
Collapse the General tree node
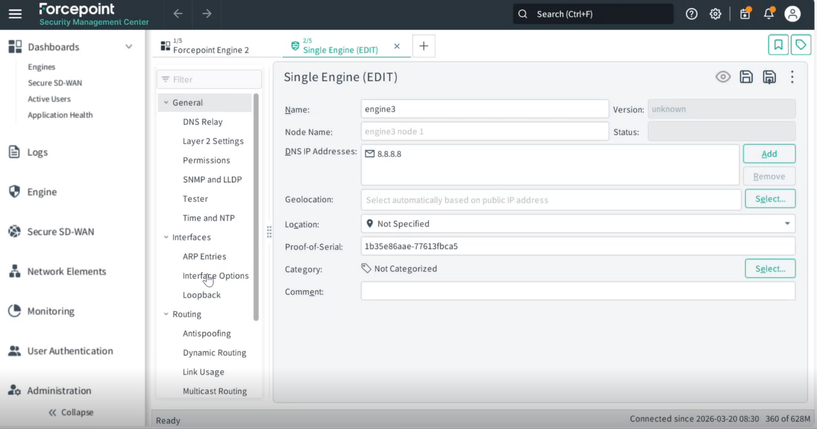(166, 102)
